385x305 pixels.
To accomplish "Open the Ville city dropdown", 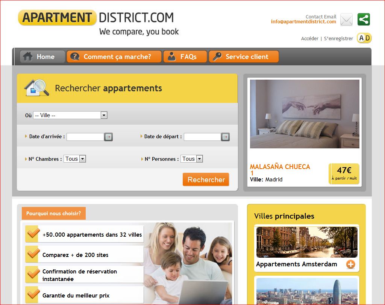I will (x=70, y=115).
